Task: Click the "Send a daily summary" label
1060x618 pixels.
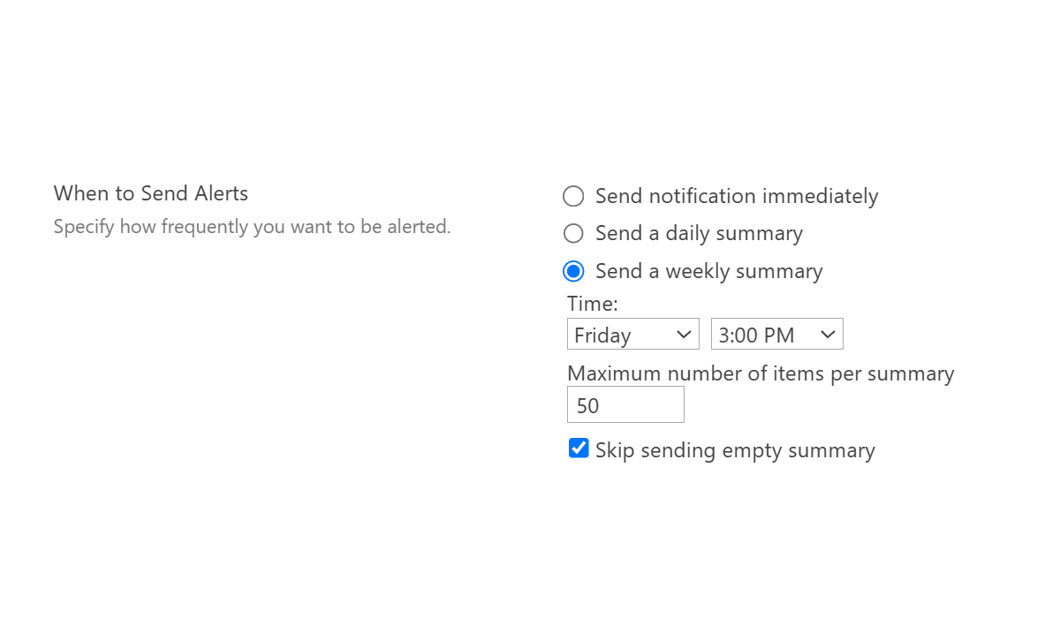Action: coord(699,233)
